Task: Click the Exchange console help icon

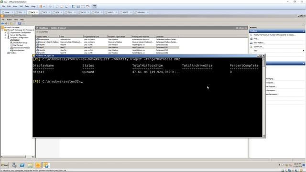Action: [x=20, y=23]
